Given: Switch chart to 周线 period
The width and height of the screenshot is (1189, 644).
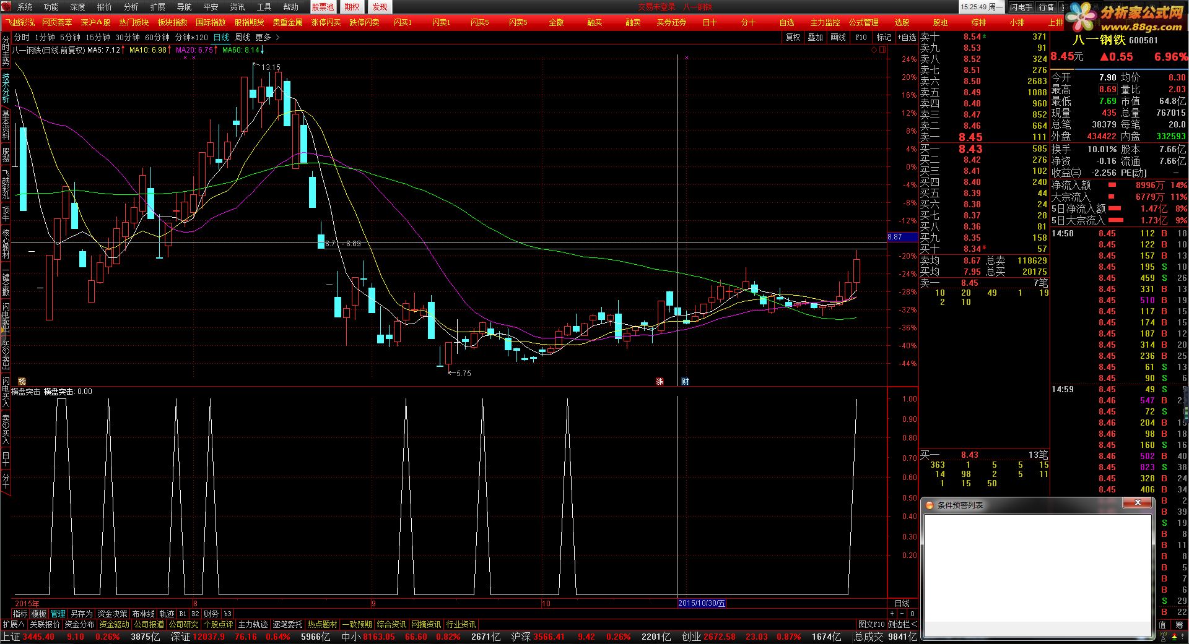Looking at the screenshot, I should [x=242, y=37].
